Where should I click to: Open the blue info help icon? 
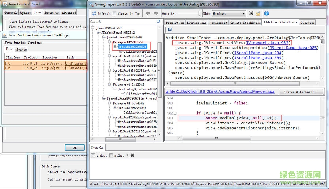(266, 13)
